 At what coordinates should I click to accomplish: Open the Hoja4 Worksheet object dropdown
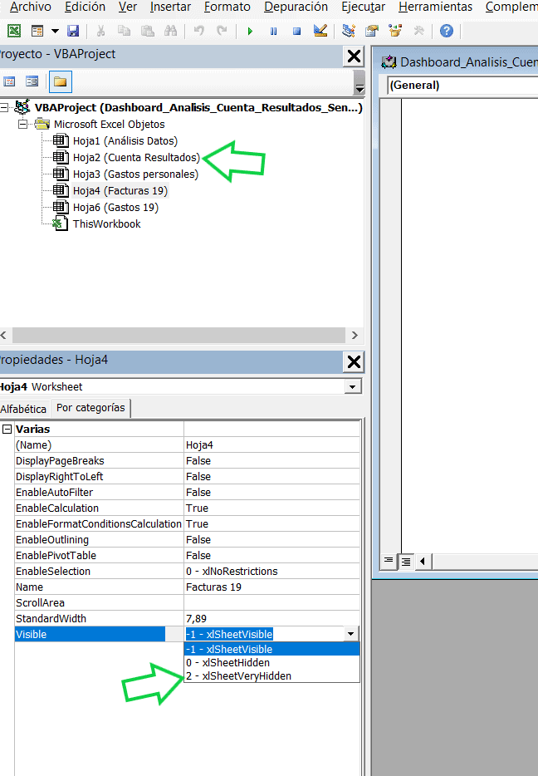coord(352,386)
